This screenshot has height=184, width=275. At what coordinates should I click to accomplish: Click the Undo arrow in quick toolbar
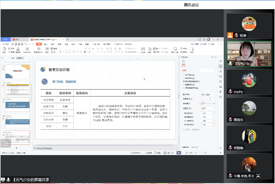tap(26, 44)
